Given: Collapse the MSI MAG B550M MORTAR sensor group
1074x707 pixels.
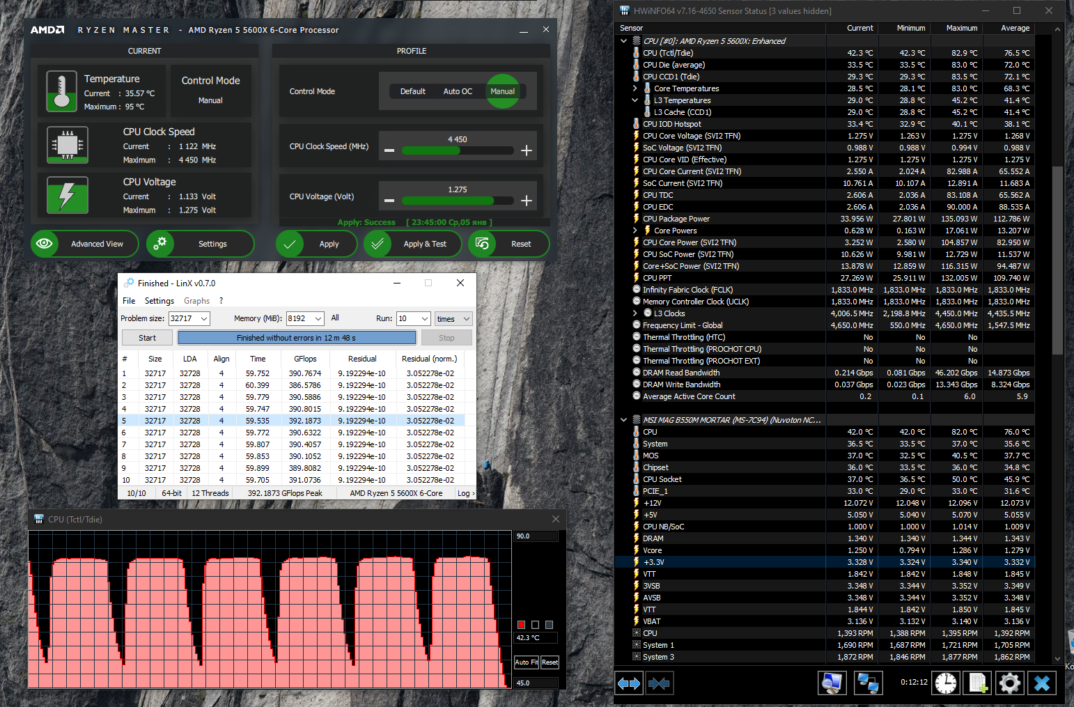Looking at the screenshot, I should (x=623, y=420).
